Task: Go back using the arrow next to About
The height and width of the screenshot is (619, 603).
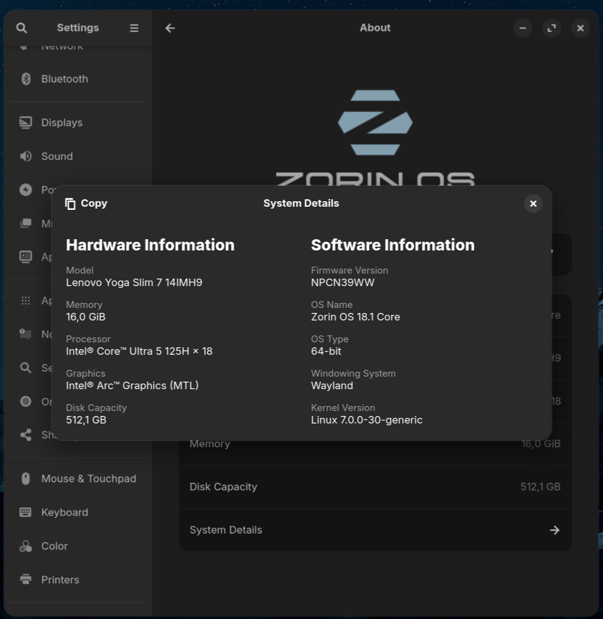Action: [x=170, y=28]
